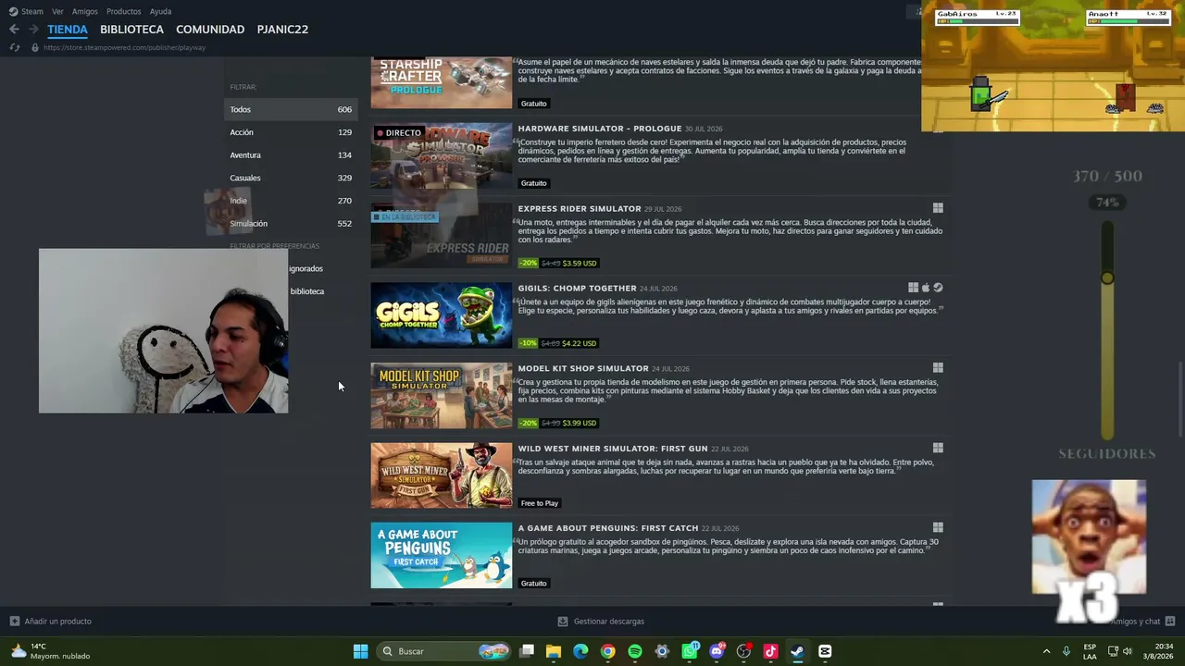Open the Ver menu

[x=57, y=11]
